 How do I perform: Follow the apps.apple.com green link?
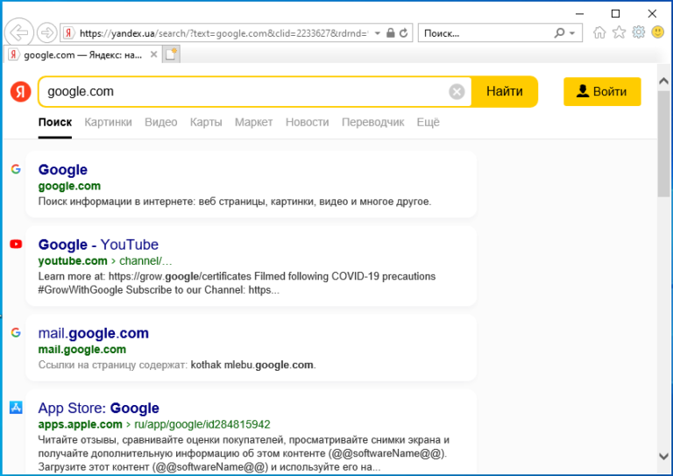81,424
